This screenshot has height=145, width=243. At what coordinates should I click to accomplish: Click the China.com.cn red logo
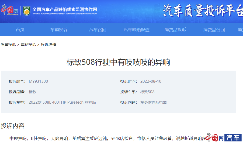click(x=9, y=10)
